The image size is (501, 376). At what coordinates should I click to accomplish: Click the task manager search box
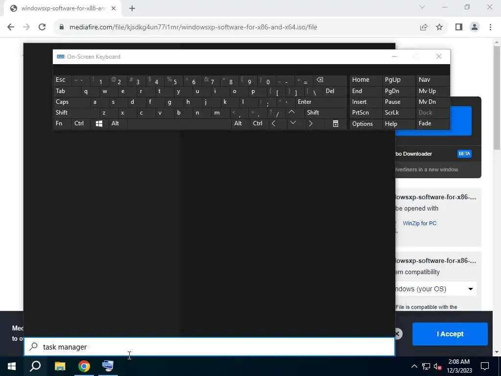point(209,347)
